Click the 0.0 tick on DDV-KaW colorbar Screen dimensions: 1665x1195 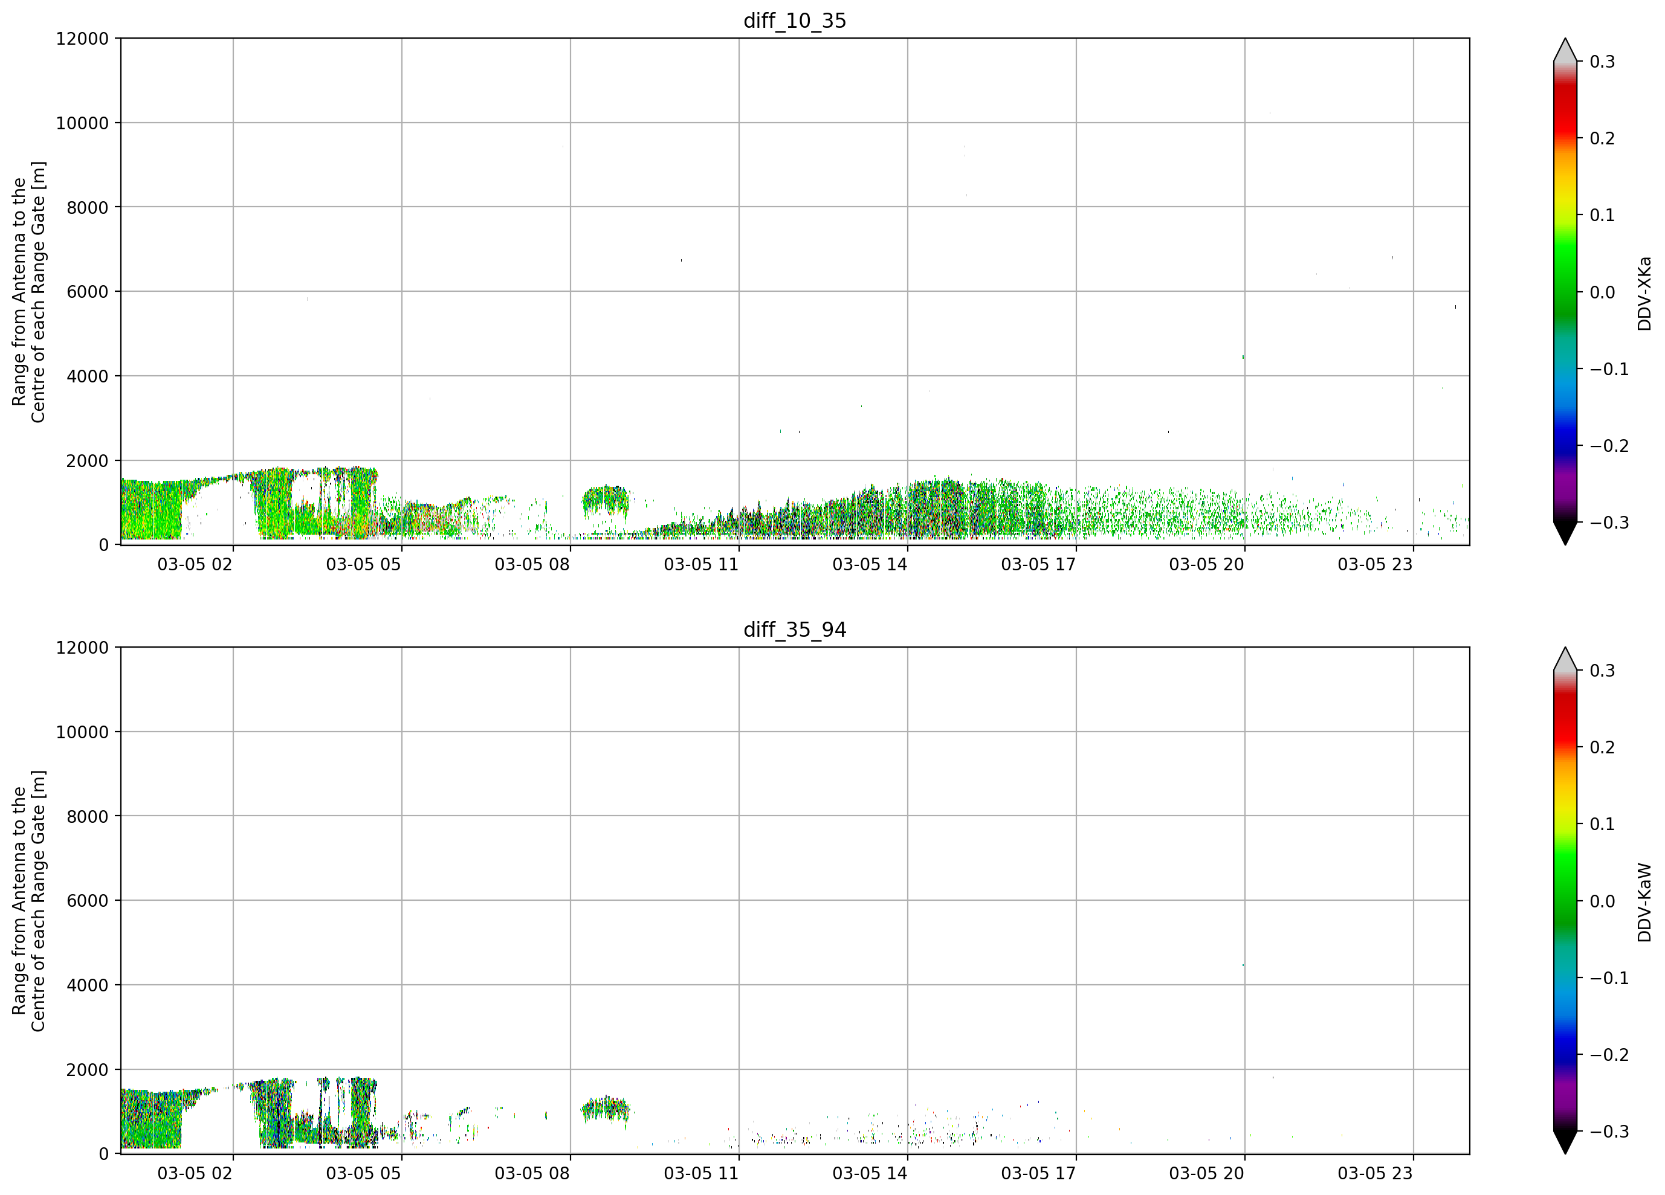tap(1603, 901)
